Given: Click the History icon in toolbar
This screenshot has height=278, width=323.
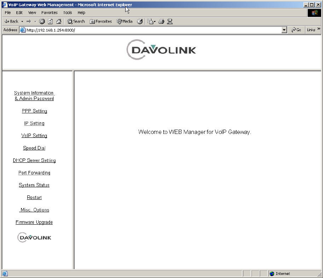Looking at the screenshot, I should tap(140, 21).
